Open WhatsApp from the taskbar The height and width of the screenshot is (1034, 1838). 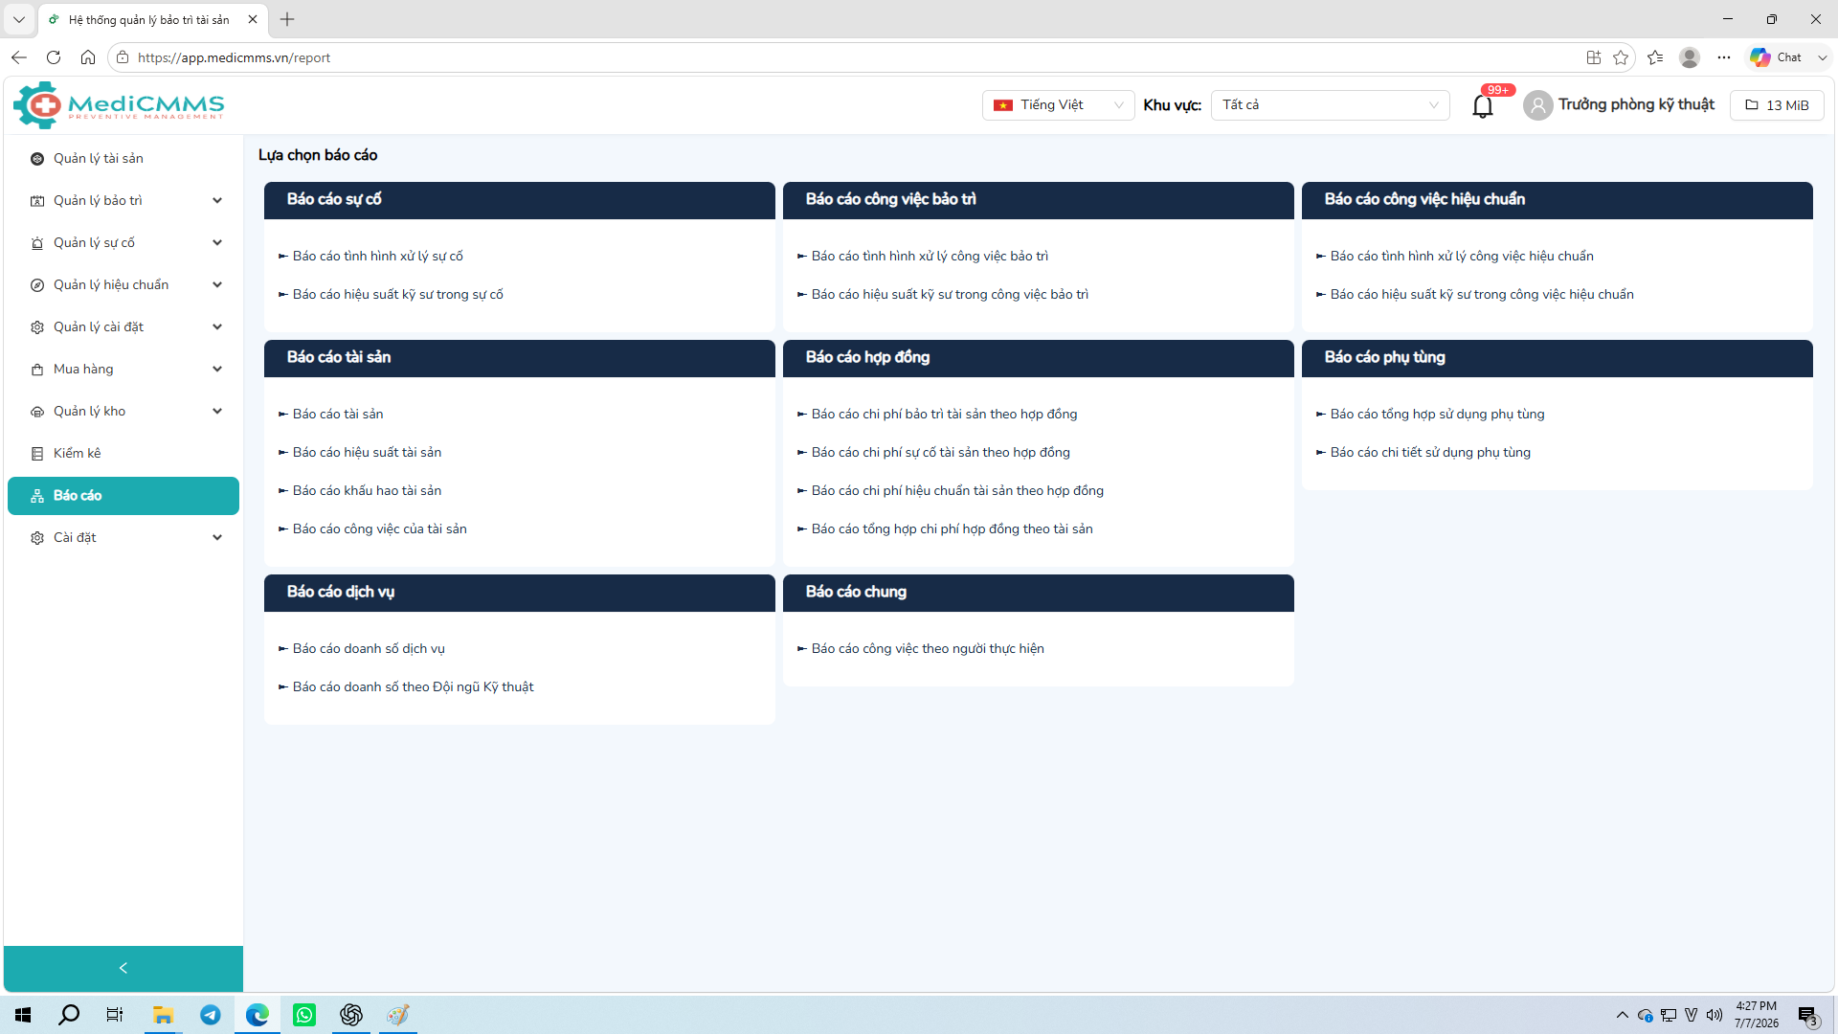click(x=304, y=1015)
